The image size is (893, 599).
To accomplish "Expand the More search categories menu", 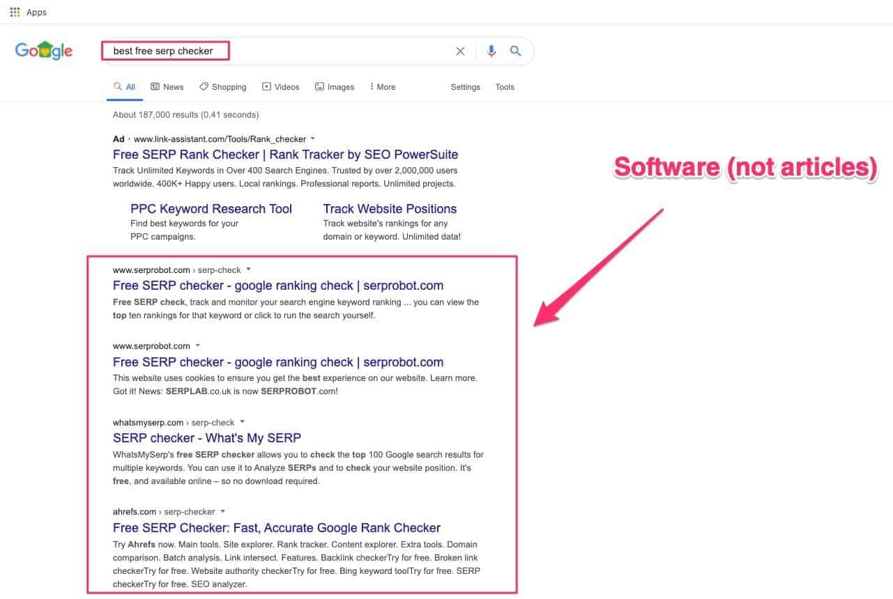I will coord(382,86).
